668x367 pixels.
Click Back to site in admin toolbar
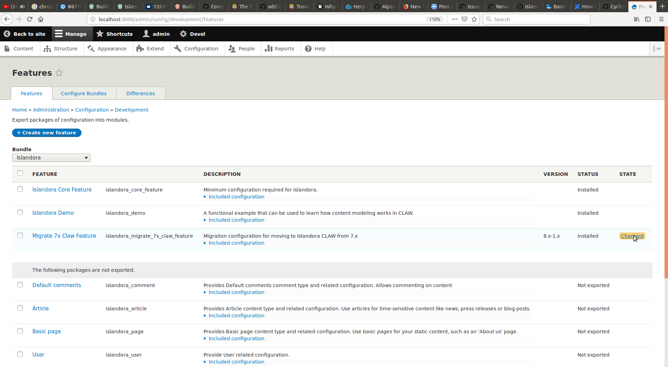(25, 34)
